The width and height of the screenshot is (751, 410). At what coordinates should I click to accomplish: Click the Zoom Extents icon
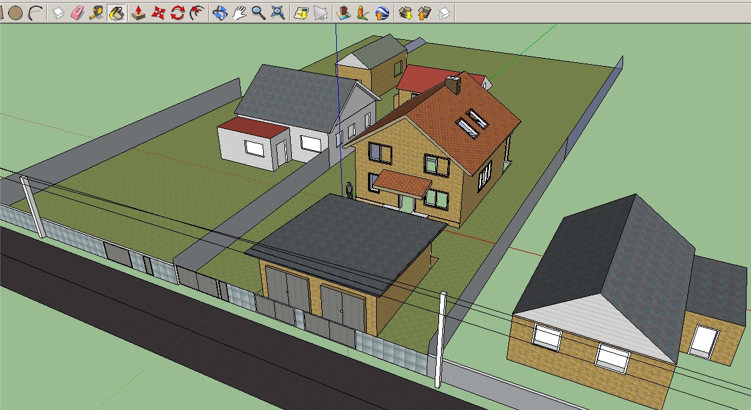(x=278, y=12)
